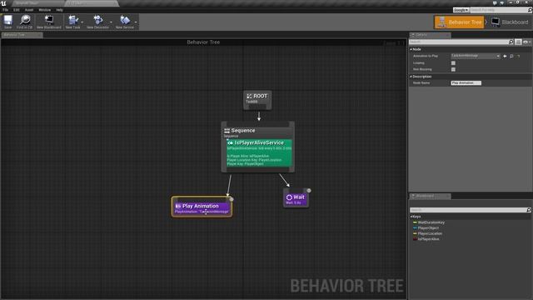Open the File menu

point(6,10)
